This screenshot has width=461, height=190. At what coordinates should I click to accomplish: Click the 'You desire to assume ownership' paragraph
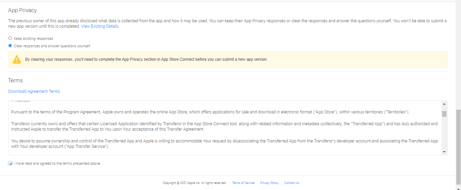(x=225, y=144)
